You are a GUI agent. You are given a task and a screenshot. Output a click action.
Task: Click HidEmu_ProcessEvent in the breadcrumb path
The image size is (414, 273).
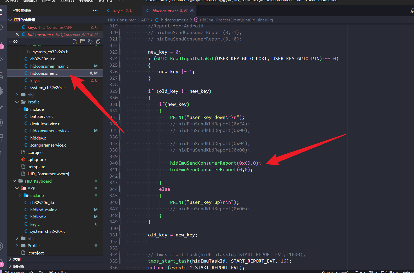tap(236, 20)
